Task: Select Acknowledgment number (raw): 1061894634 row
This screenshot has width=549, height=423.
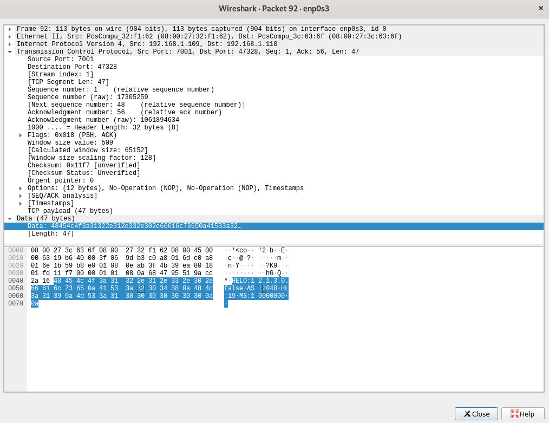Action: pyautogui.click(x=274, y=120)
